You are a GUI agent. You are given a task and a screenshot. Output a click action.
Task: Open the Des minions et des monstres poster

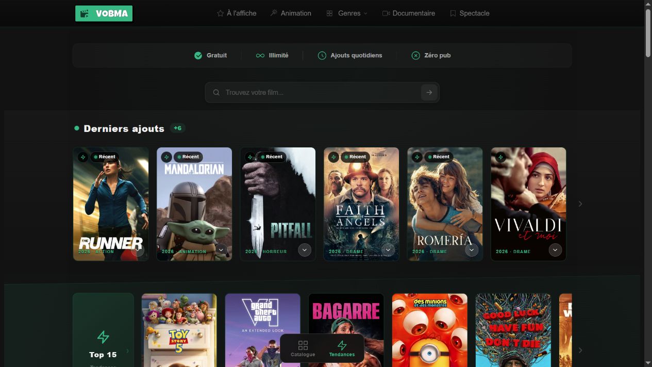[430, 330]
